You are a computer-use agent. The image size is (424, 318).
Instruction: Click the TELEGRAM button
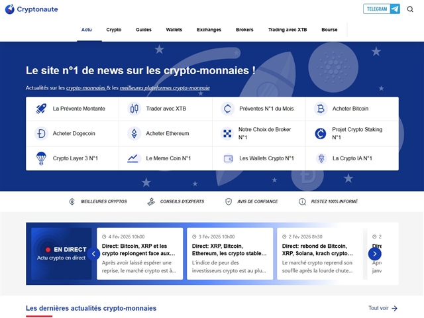[x=382, y=9]
